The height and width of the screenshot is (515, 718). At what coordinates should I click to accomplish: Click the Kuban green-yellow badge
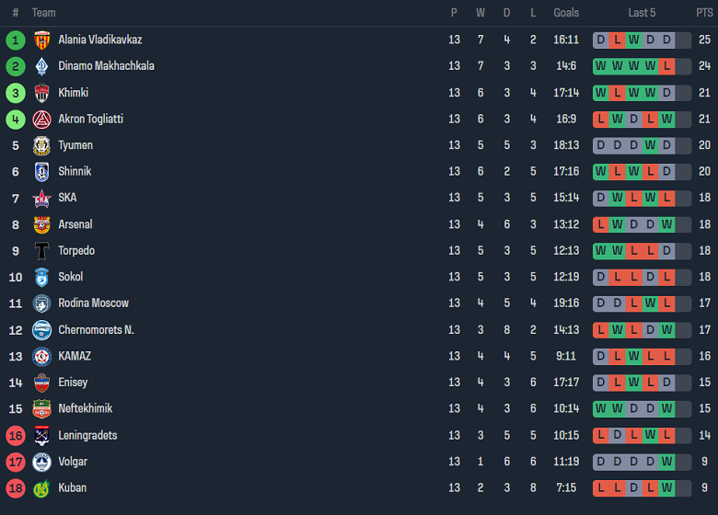[41, 487]
